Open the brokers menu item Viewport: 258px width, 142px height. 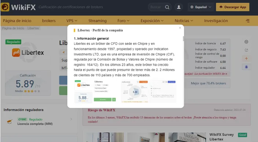(49, 21)
